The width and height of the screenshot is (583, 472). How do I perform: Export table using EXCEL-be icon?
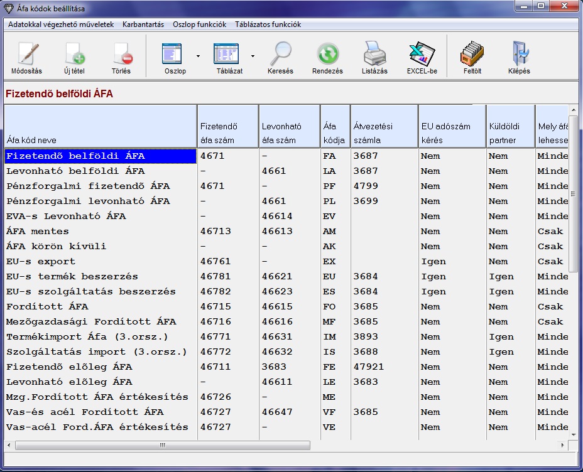pos(422,55)
